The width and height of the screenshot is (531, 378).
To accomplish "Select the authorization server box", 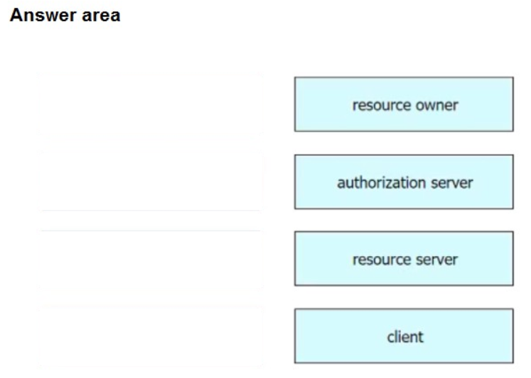I will pyautogui.click(x=403, y=182).
